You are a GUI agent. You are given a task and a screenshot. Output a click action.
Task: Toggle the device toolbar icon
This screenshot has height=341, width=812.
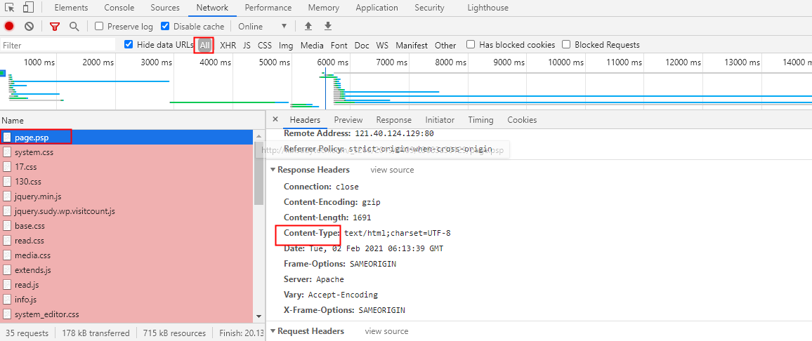coord(28,8)
